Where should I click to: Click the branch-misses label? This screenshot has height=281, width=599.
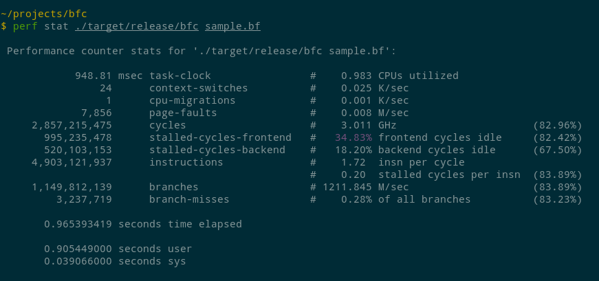click(189, 199)
